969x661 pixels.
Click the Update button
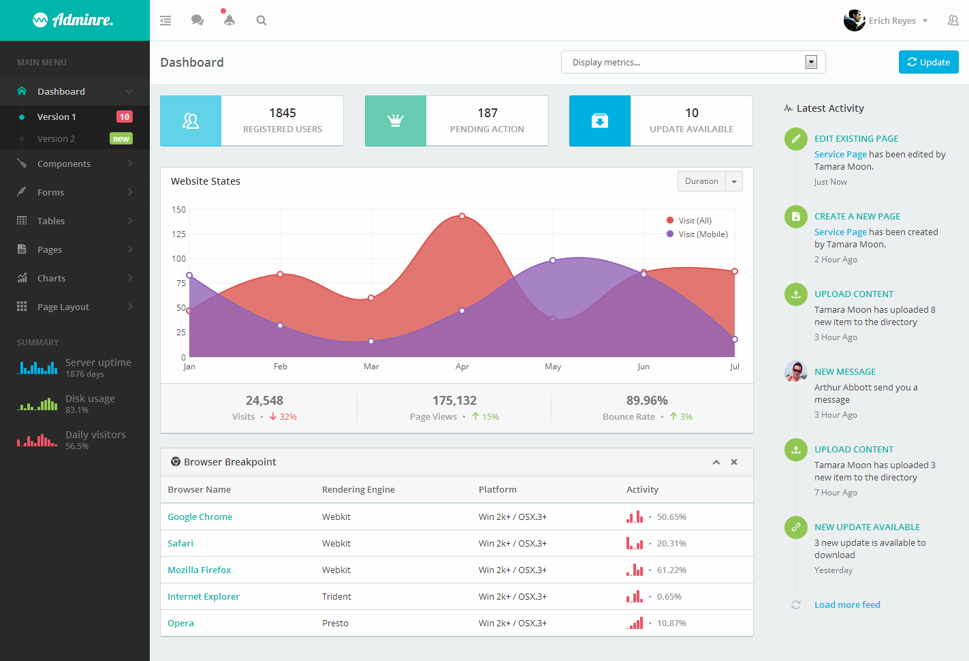929,62
